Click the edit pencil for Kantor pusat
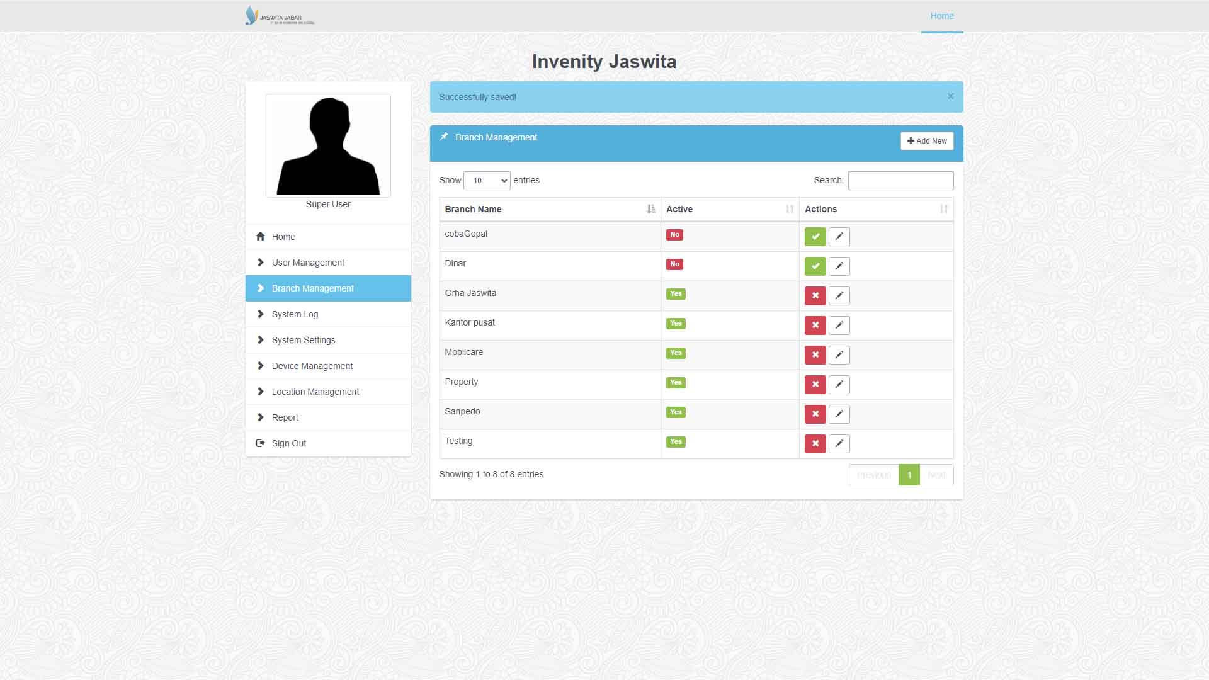 [x=839, y=326]
